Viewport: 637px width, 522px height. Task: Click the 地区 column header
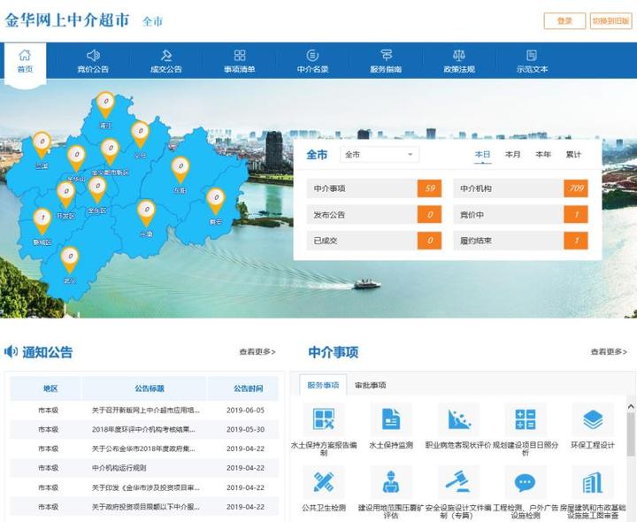[x=50, y=388]
